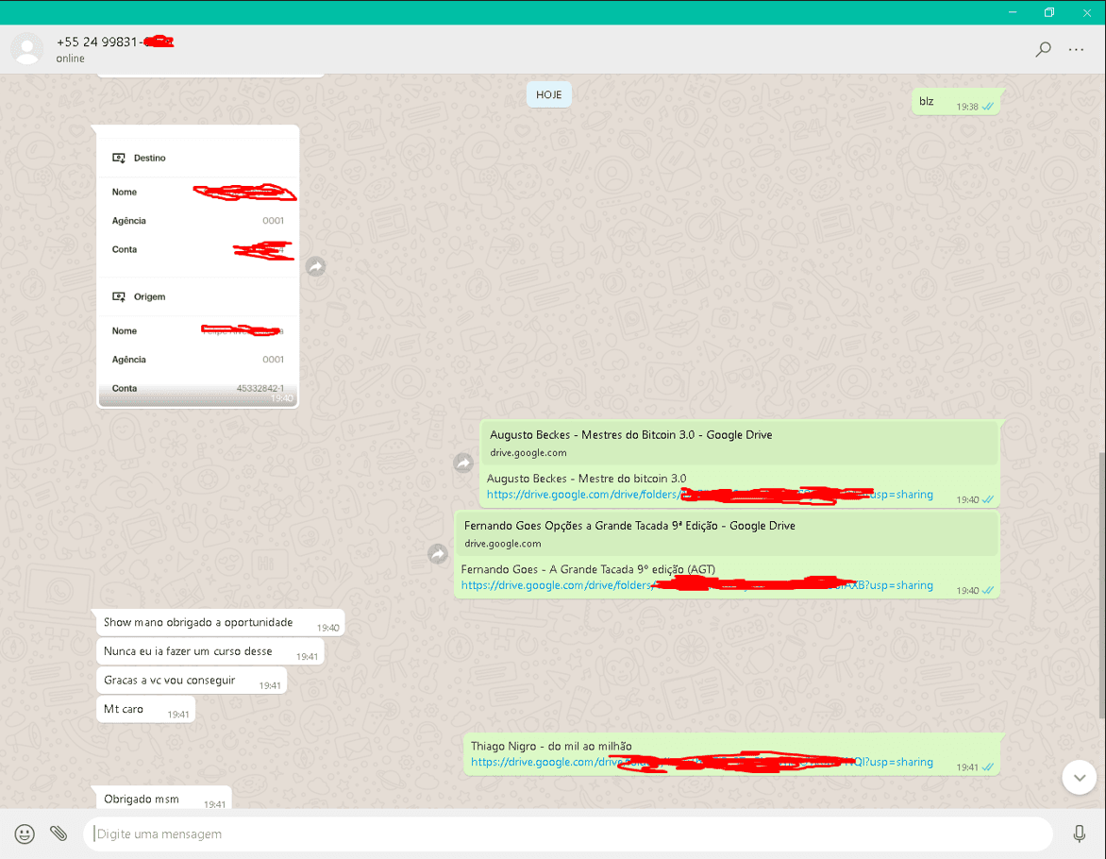Close the WhatsApp window
Screen dimensions: 1106x859
pos(1087,12)
